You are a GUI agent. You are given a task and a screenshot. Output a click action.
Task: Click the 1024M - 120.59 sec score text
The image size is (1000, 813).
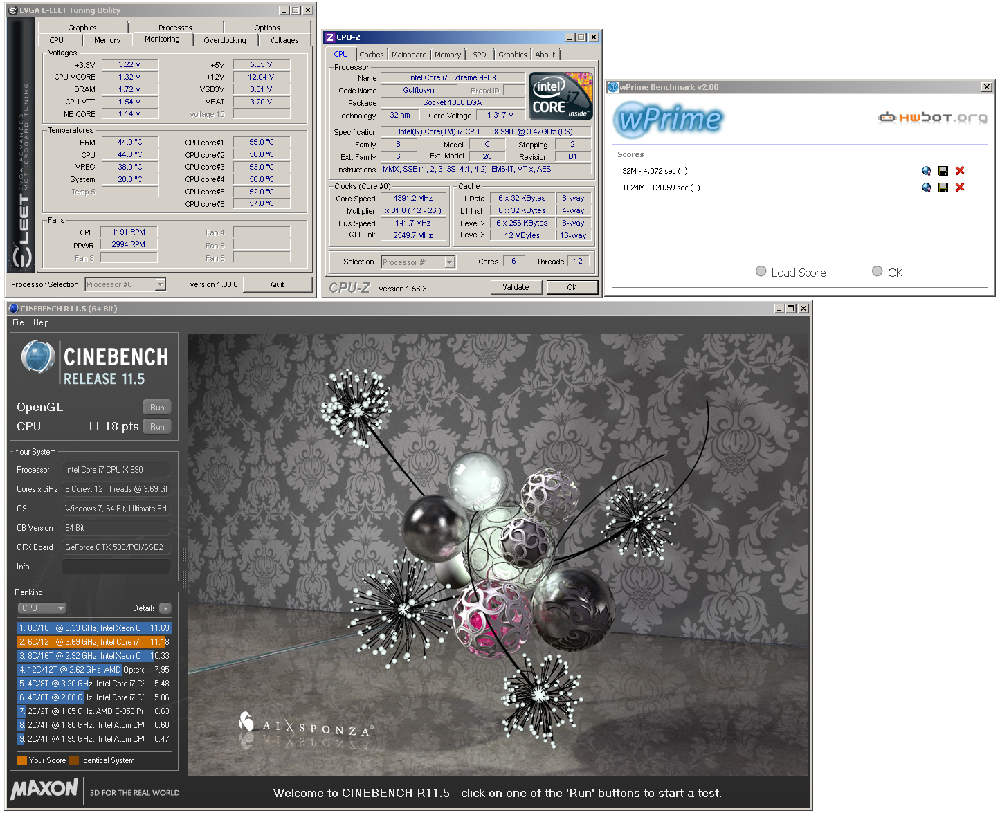(x=661, y=188)
